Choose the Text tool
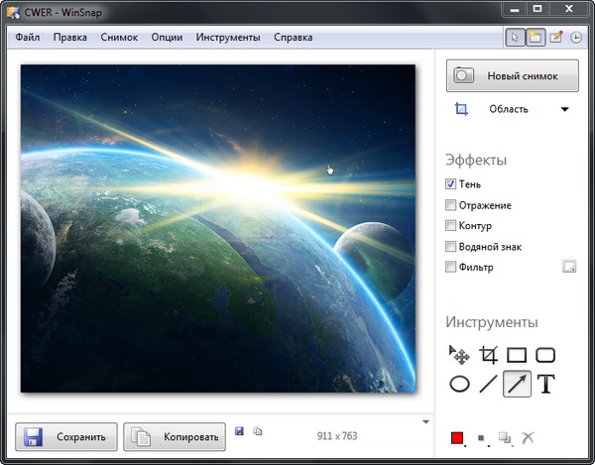 point(545,384)
